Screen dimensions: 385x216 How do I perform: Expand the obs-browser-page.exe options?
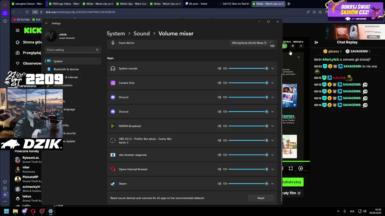coord(273,155)
